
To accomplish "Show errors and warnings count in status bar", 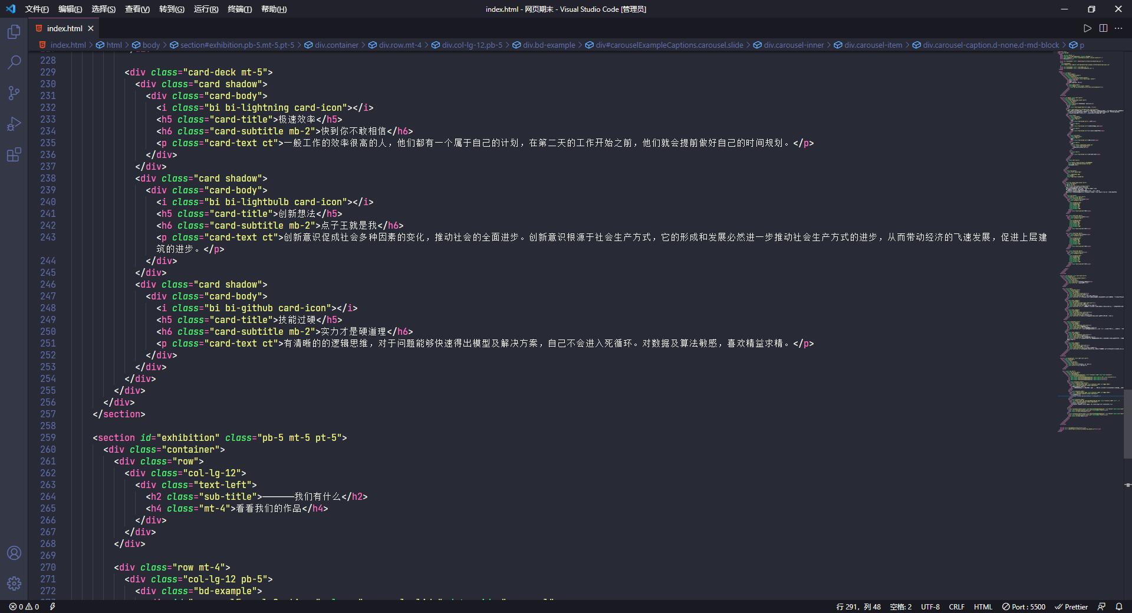I will (x=24, y=607).
